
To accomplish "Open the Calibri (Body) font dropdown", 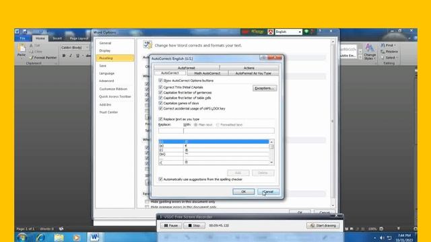I will coord(87,48).
